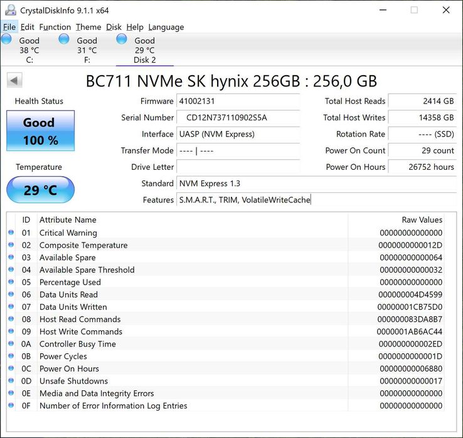Click the status dot for Host Write Commands
This screenshot has width=463, height=438.
click(x=11, y=331)
